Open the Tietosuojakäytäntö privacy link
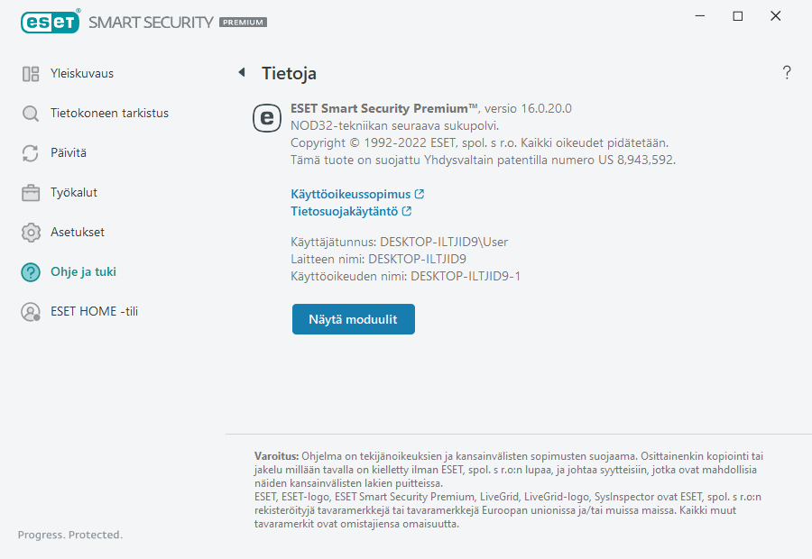 (x=344, y=212)
